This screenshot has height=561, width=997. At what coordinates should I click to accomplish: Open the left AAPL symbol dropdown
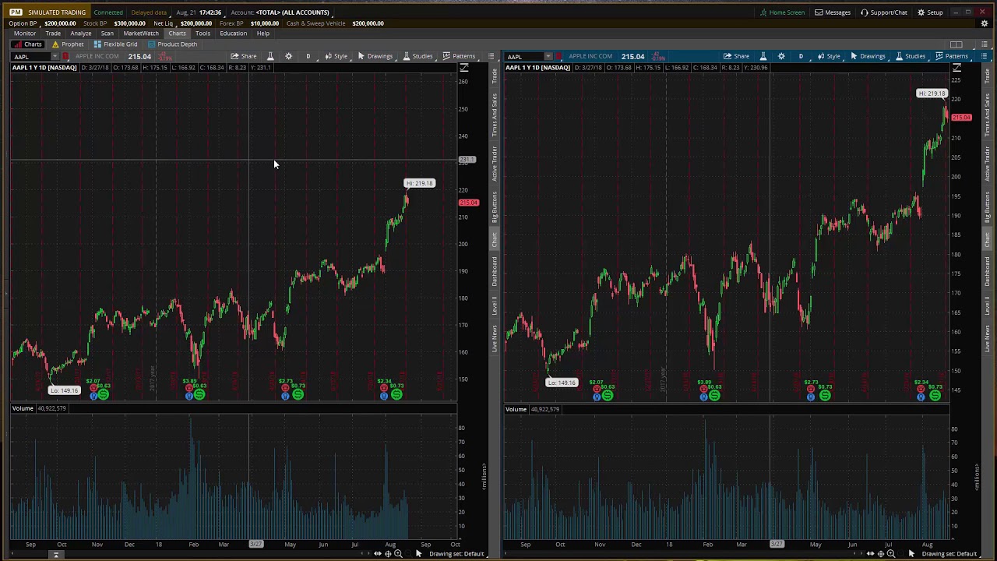tap(55, 57)
